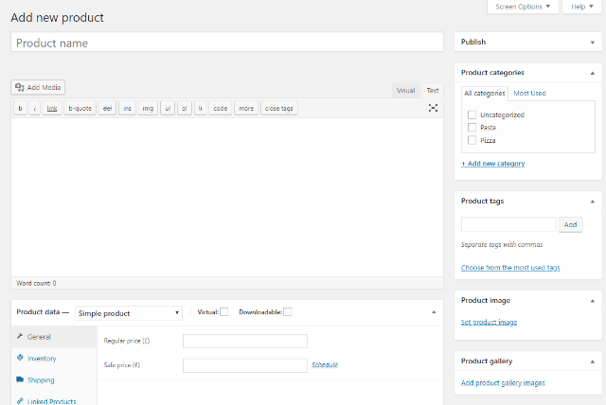Click the code toolbar button
Viewport: 606px width, 405px height.
221,109
